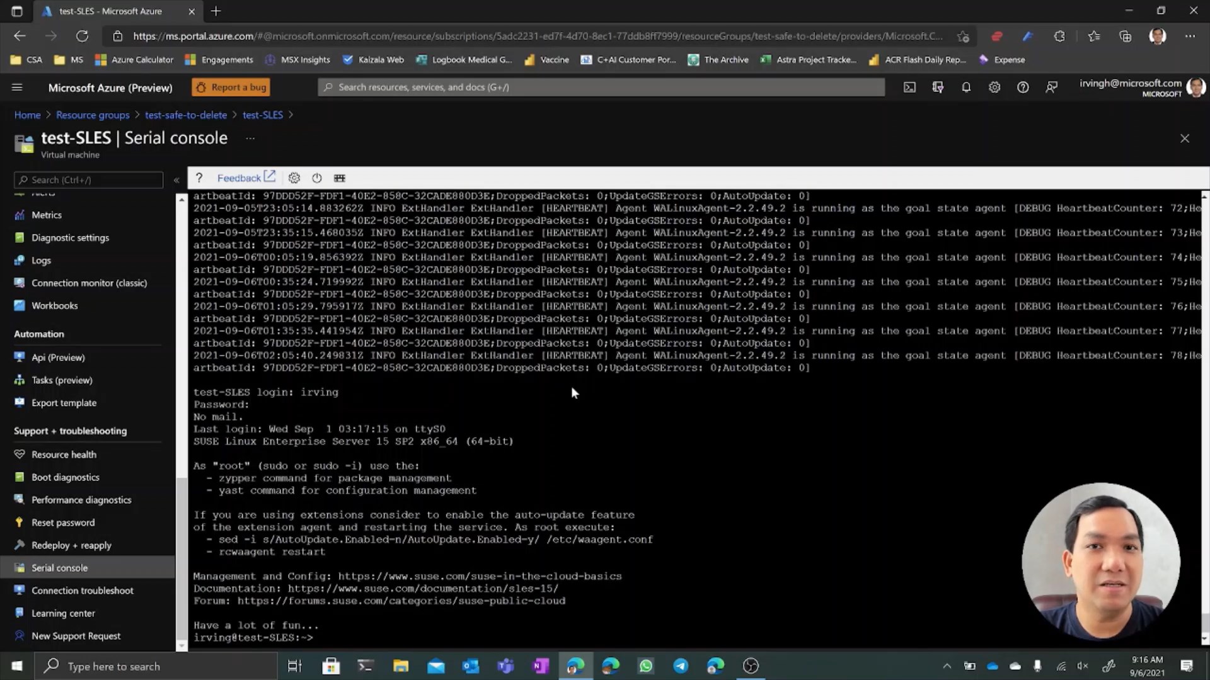Go back with the browser back arrow
Viewport: 1210px width, 680px height.
[x=20, y=36]
